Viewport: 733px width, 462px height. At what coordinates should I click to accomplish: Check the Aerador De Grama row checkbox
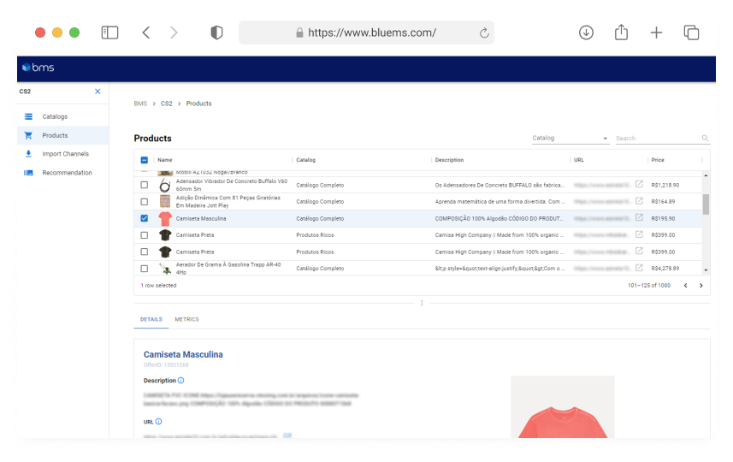pyautogui.click(x=144, y=269)
